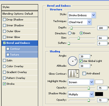Open the Shadow Mode dropdown showing Multiply

(x=81, y=94)
